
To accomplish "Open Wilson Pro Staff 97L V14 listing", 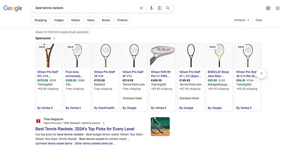I will pos(48,74).
